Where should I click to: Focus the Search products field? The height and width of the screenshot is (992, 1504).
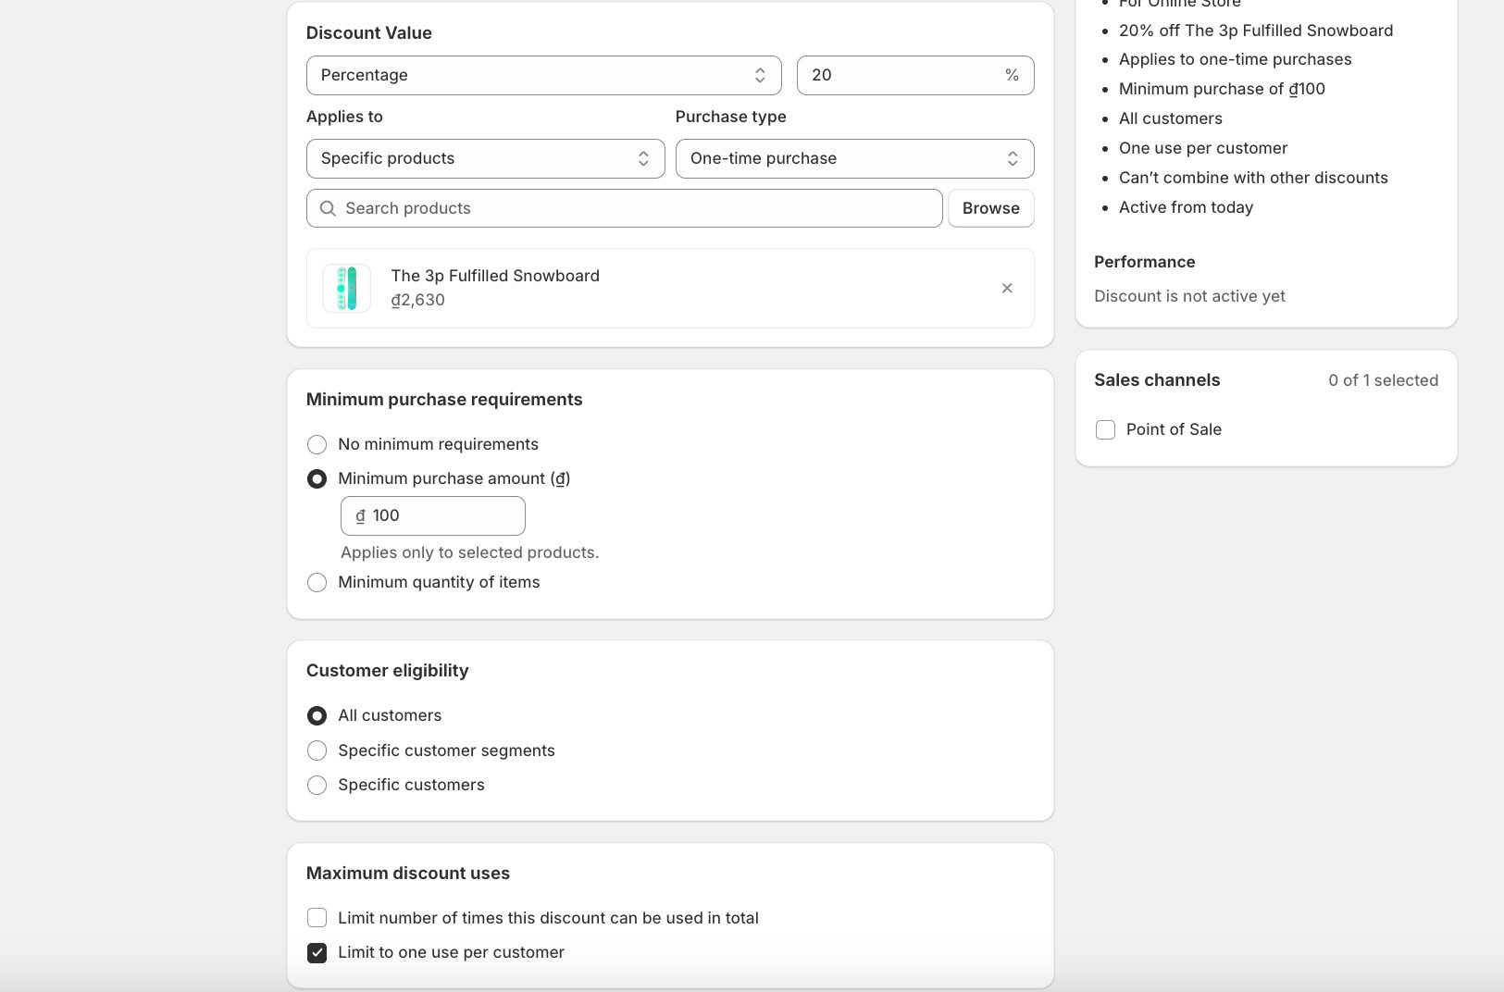pos(637,209)
